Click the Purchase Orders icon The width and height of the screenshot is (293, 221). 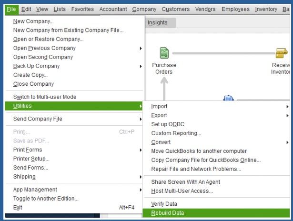[164, 53]
